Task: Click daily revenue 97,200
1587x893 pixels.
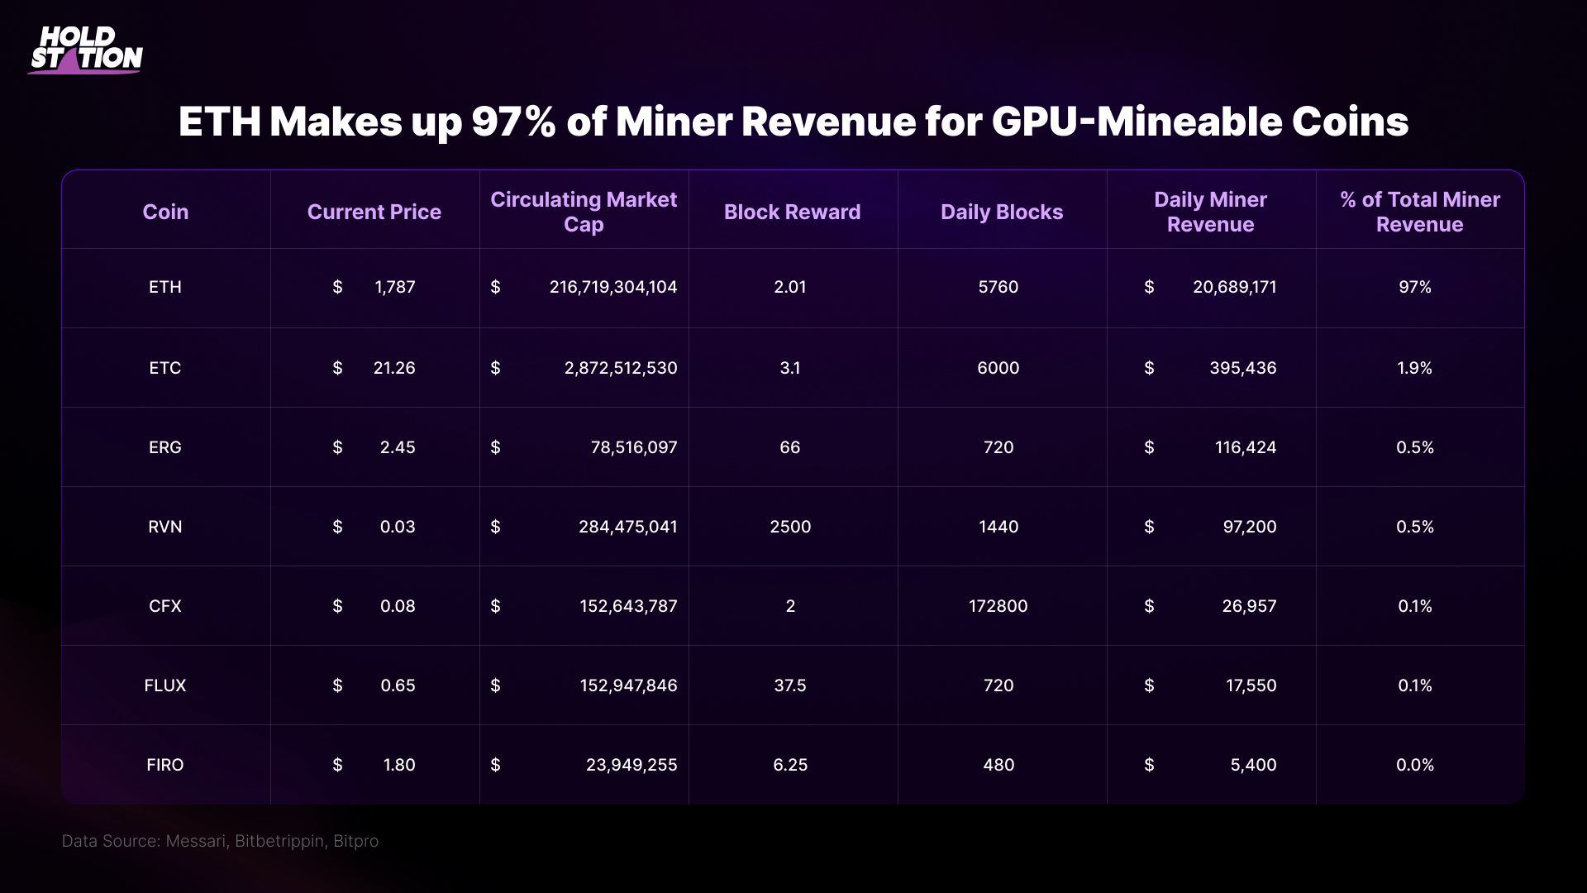Action: (1250, 527)
